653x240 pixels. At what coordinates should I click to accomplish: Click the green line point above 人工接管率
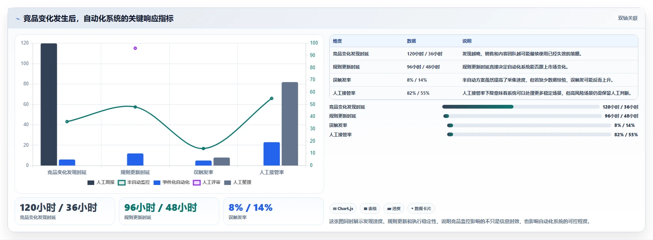coord(272,98)
